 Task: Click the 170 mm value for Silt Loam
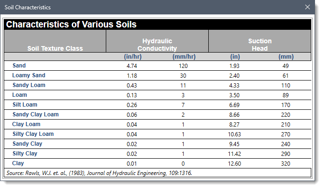[286, 105]
